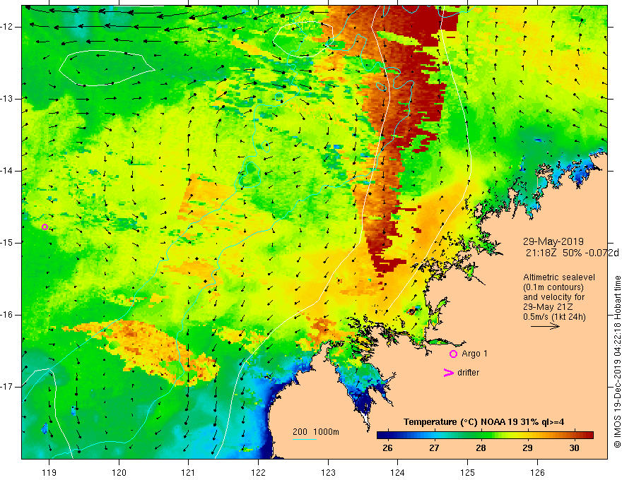Click the '21:18Z 50% -0.072d' text
This screenshot has width=622, height=480.
tap(573, 253)
